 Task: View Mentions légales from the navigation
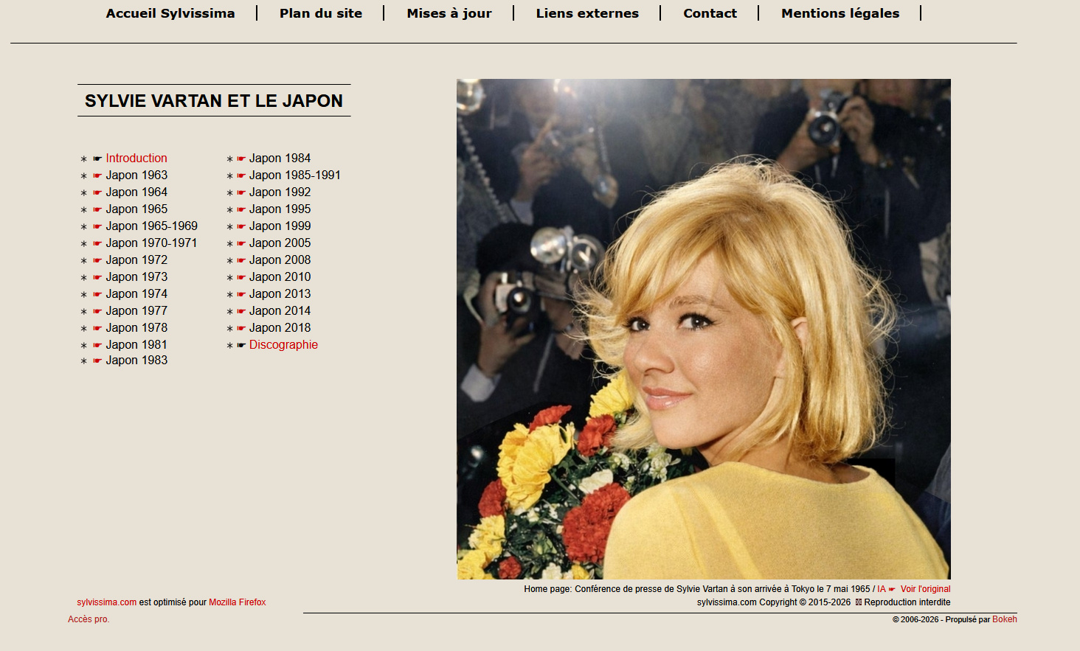point(840,13)
